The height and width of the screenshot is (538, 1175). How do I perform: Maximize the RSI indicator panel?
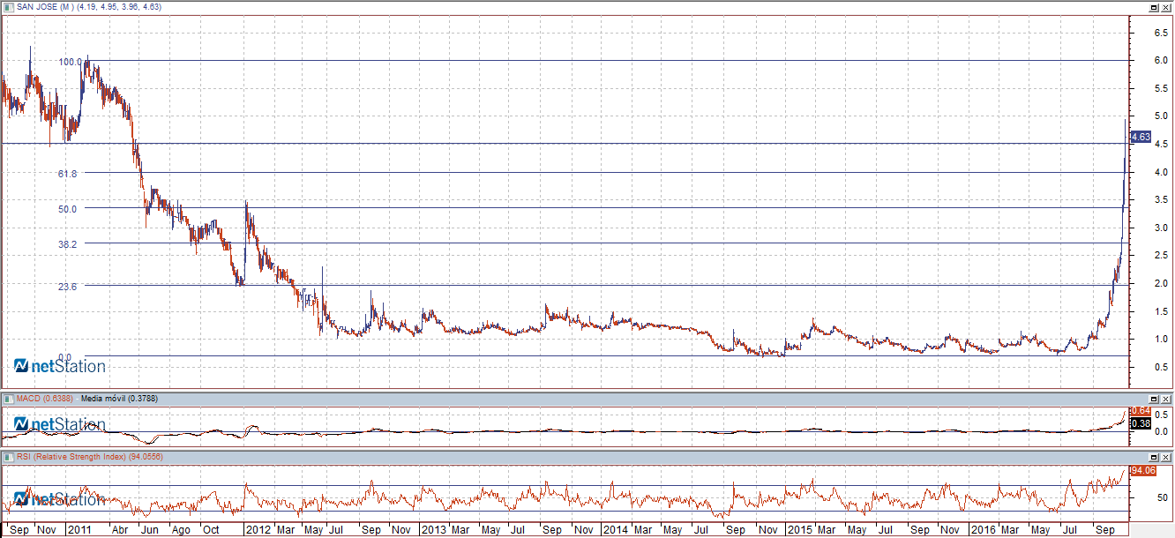click(1154, 458)
